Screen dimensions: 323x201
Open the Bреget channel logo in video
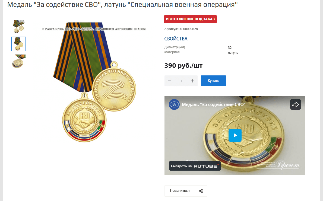point(174,104)
